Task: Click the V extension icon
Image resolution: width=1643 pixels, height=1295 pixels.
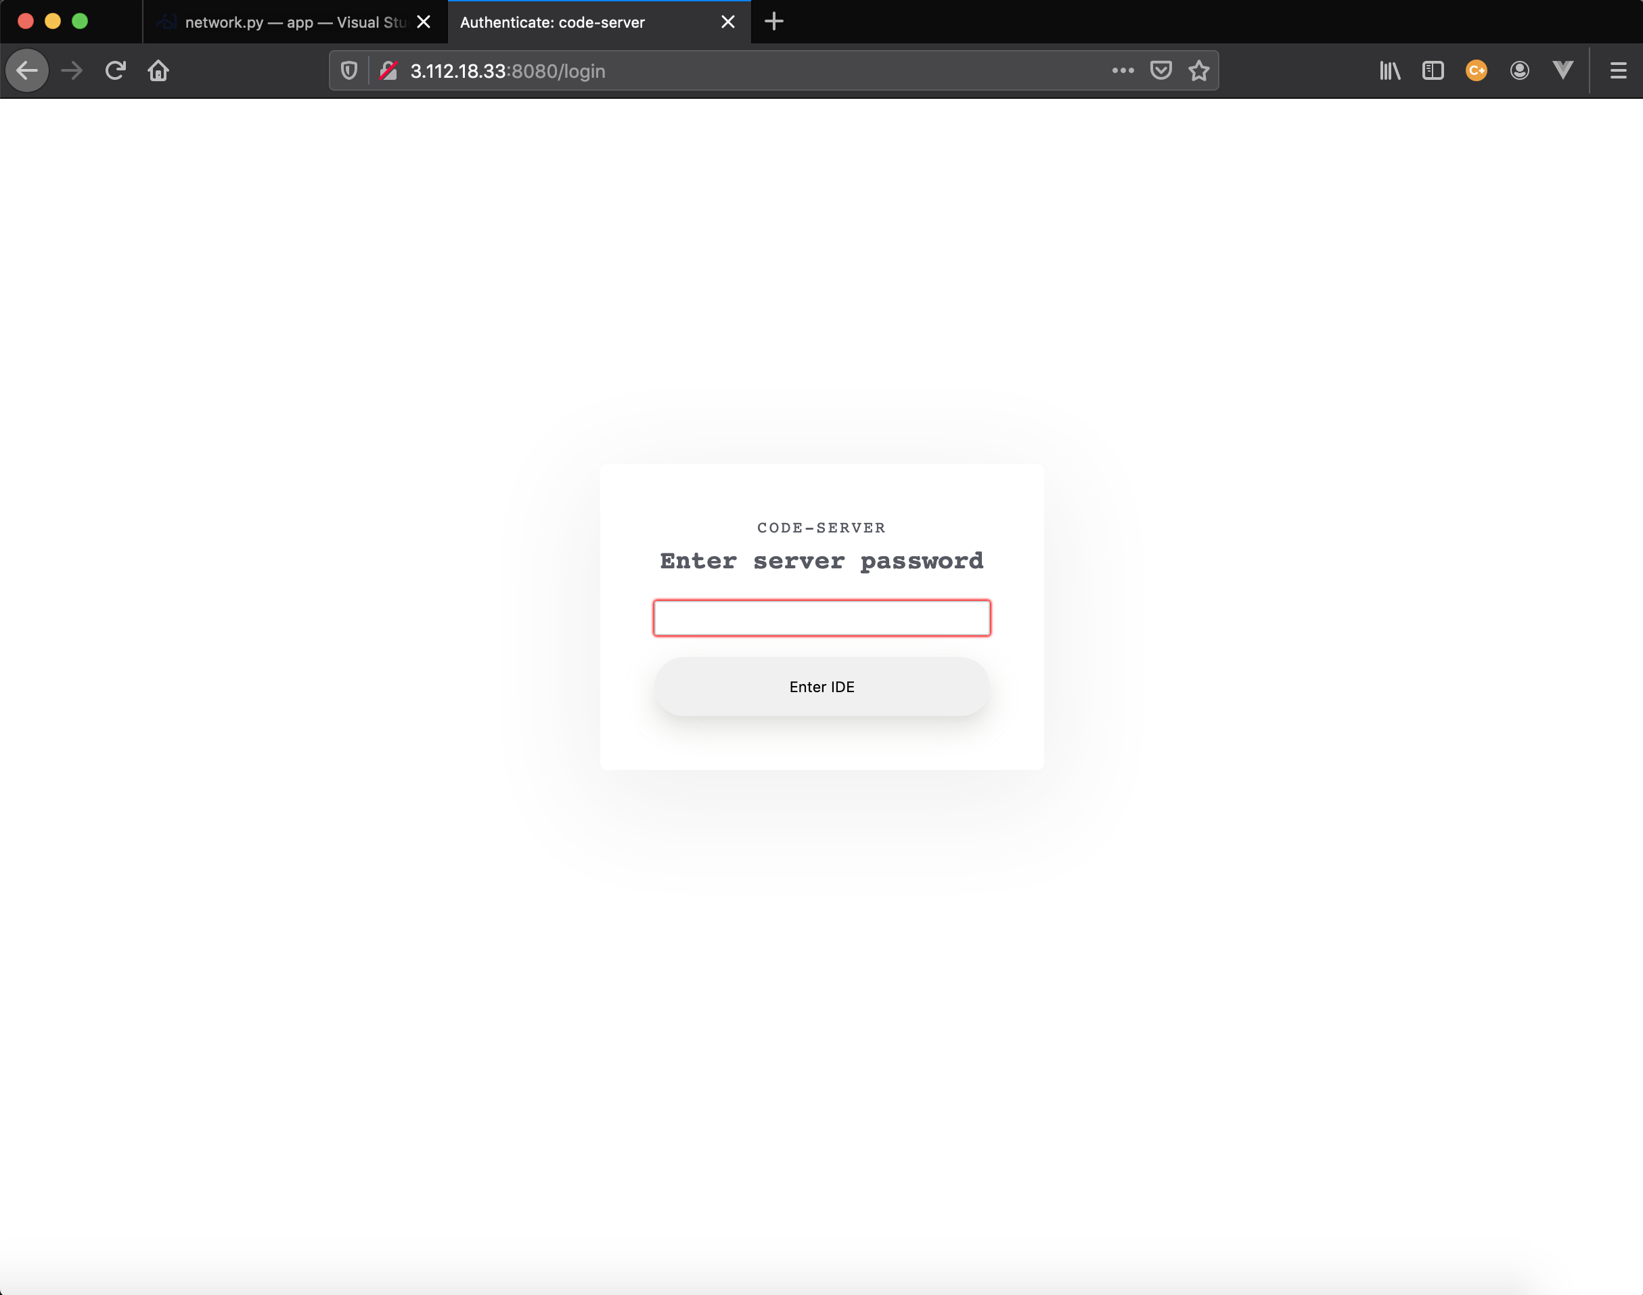Action: (1562, 70)
